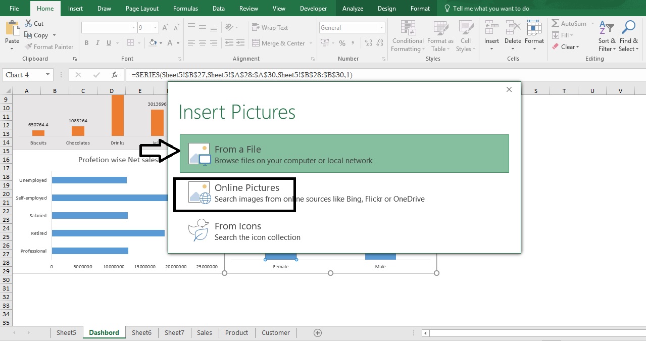
Task: Click the Copy button in Clipboard group
Action: tap(36, 35)
